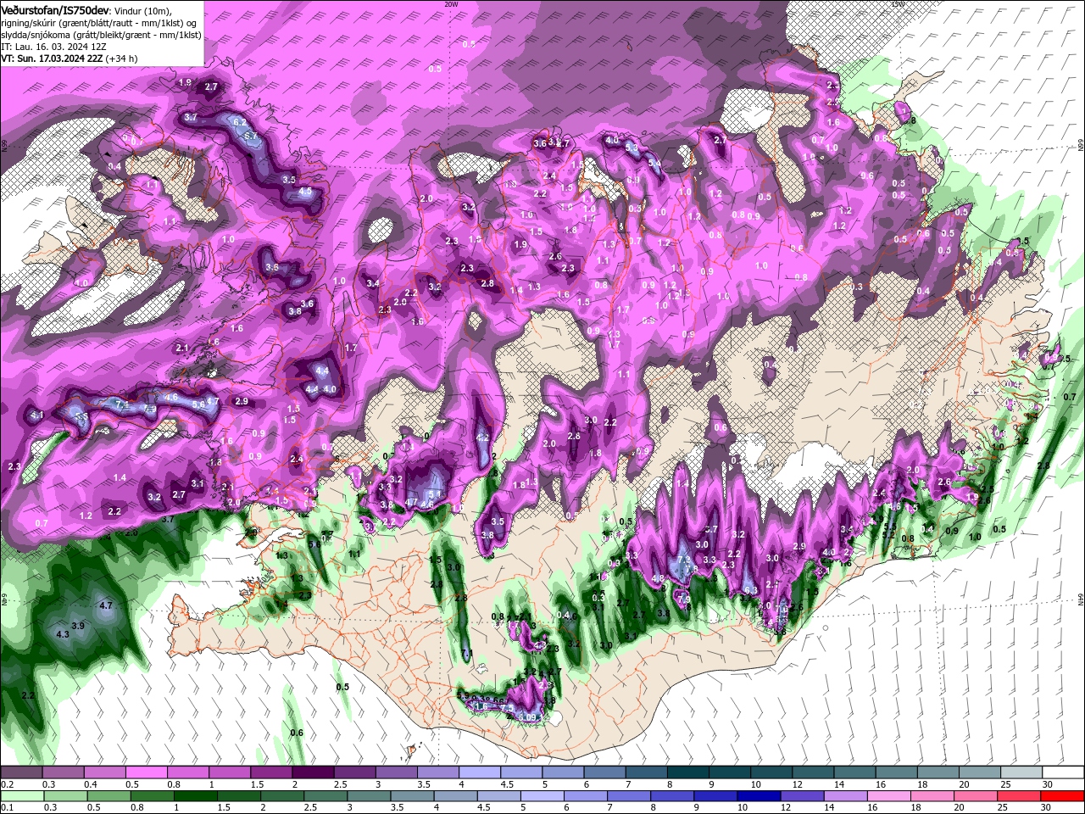Screen dimensions: 1085x814
Task: Click the (+34 h) forecast offset
Action: 122,59
